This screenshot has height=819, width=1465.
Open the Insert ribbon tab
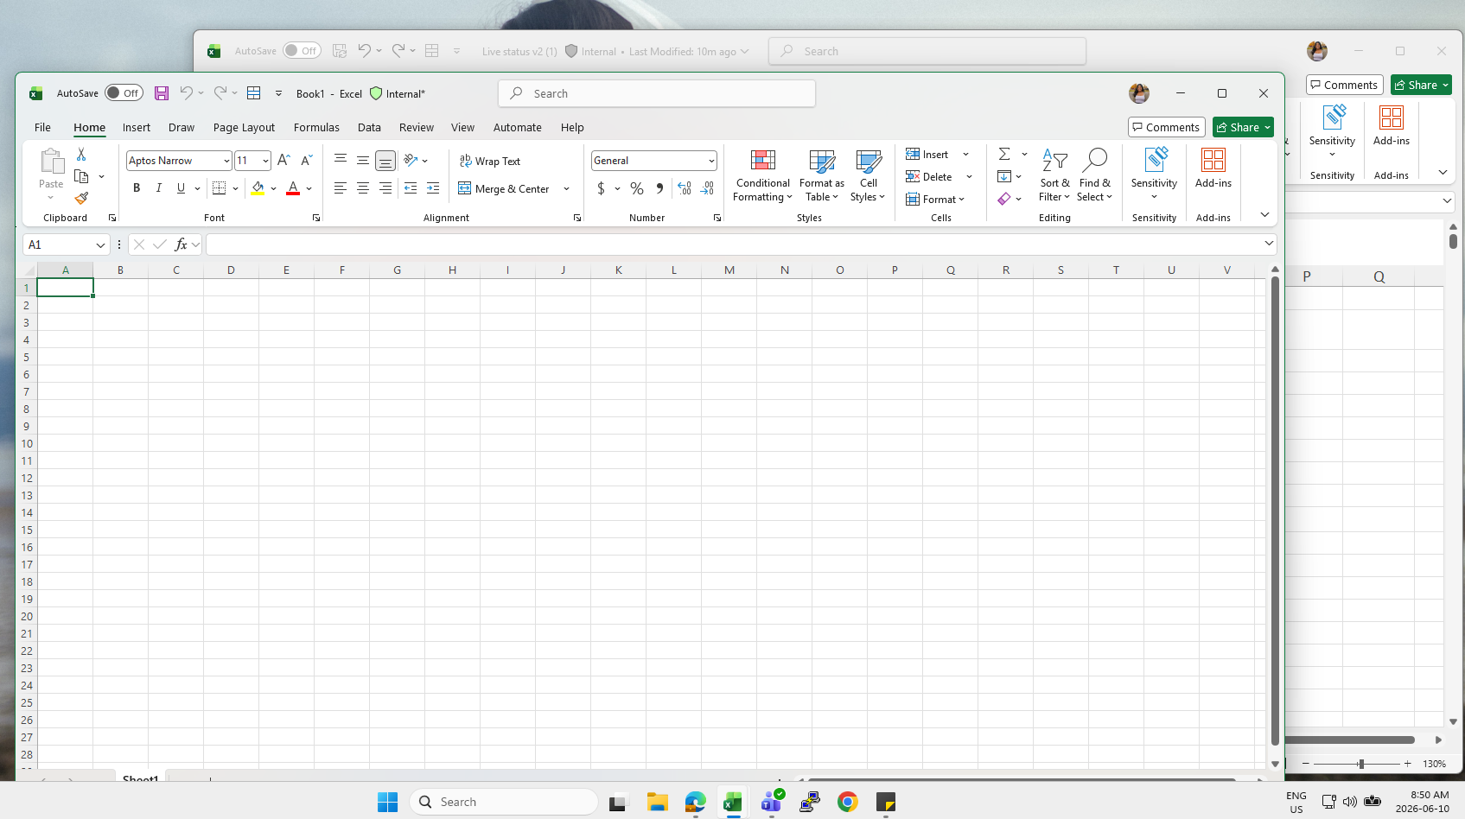coord(137,127)
